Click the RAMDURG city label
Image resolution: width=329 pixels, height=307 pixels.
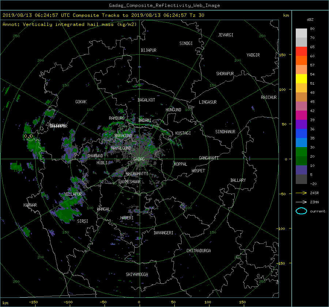pos(117,118)
